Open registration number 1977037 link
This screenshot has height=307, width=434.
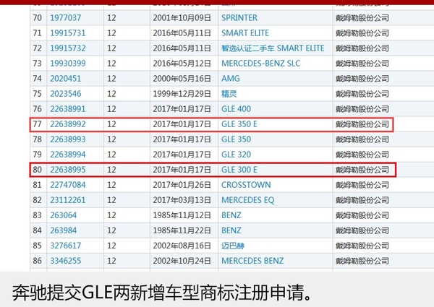66,18
